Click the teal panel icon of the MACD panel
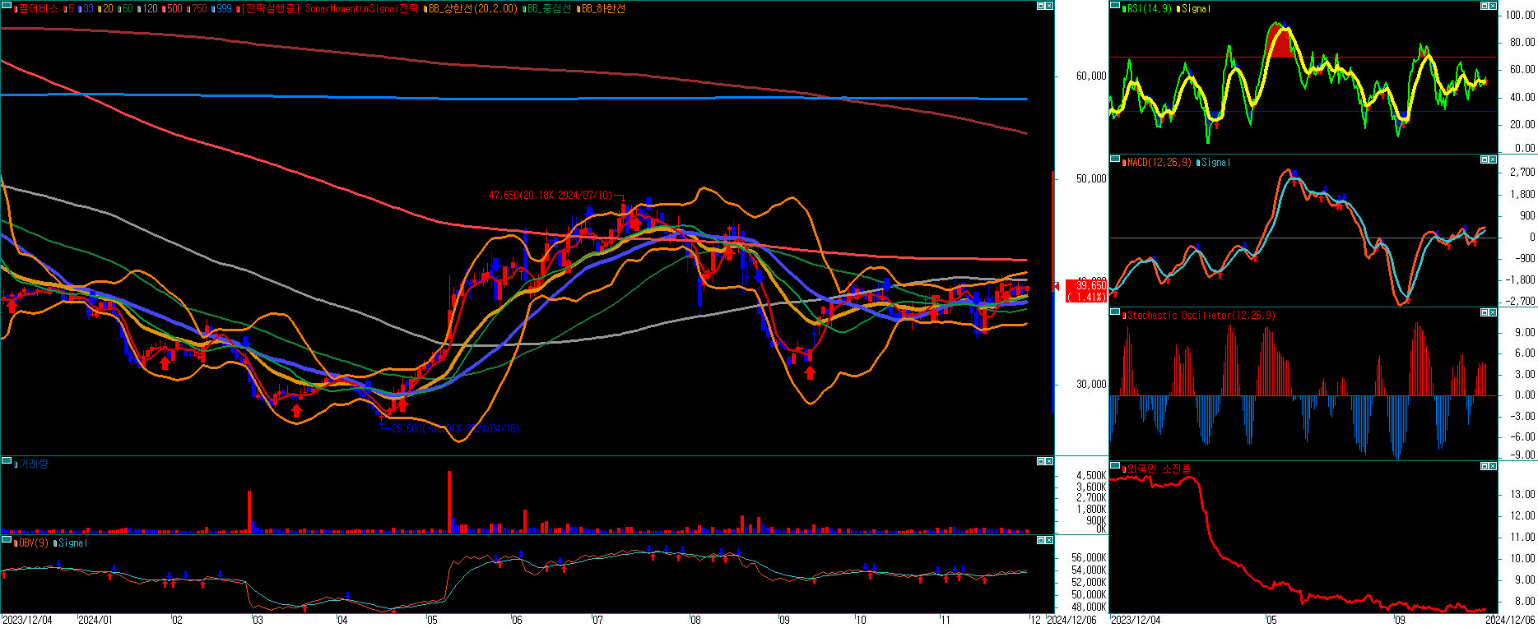1538x628 pixels. (1115, 159)
